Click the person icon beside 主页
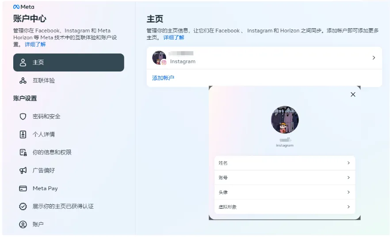This screenshot has width=390, height=237. pyautogui.click(x=23, y=62)
